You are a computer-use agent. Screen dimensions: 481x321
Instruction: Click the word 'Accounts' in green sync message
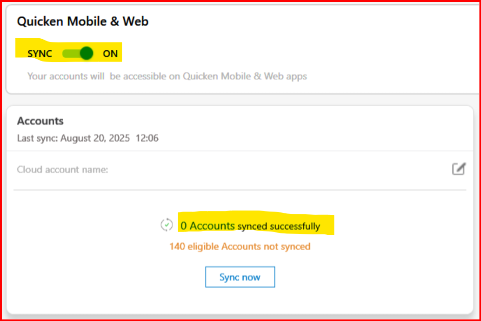212,226
